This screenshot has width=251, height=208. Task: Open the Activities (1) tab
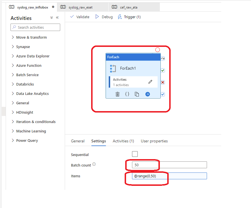(x=123, y=141)
